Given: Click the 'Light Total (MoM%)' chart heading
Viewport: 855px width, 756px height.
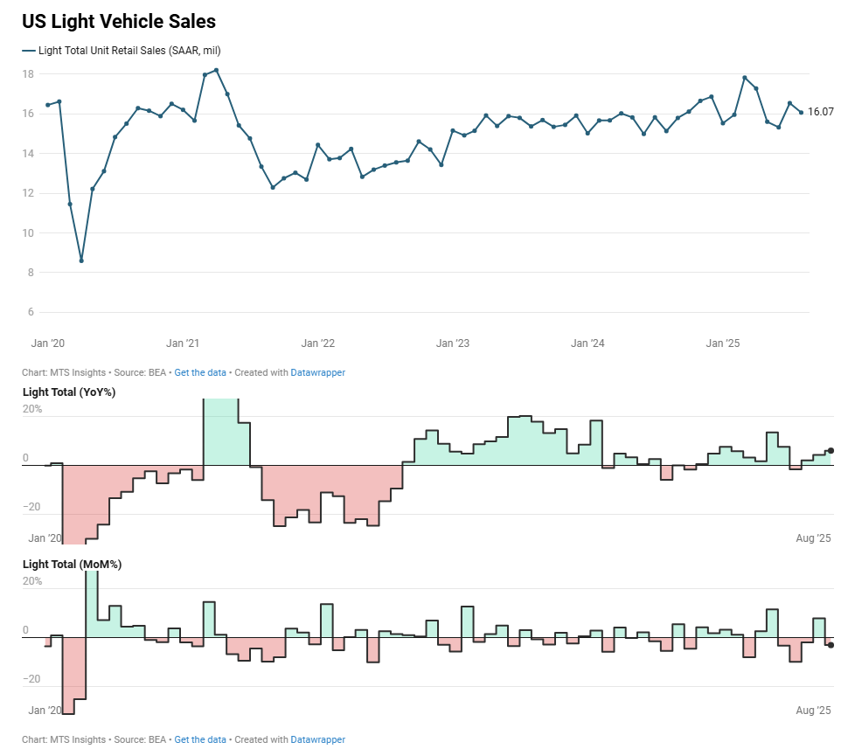Looking at the screenshot, I should [72, 565].
